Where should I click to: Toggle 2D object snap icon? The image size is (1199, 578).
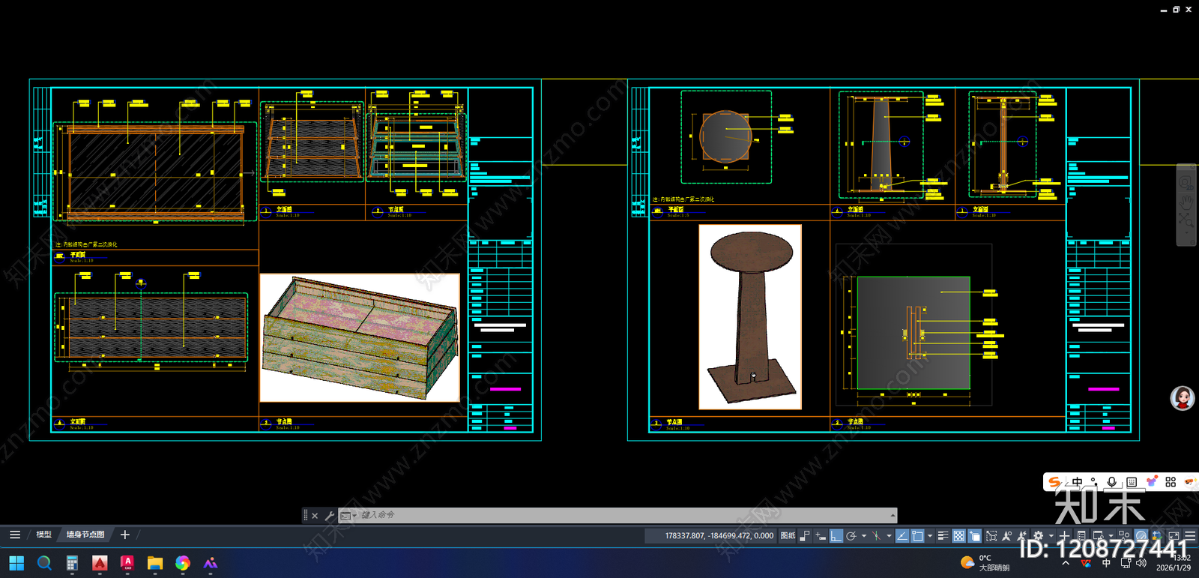[917, 535]
